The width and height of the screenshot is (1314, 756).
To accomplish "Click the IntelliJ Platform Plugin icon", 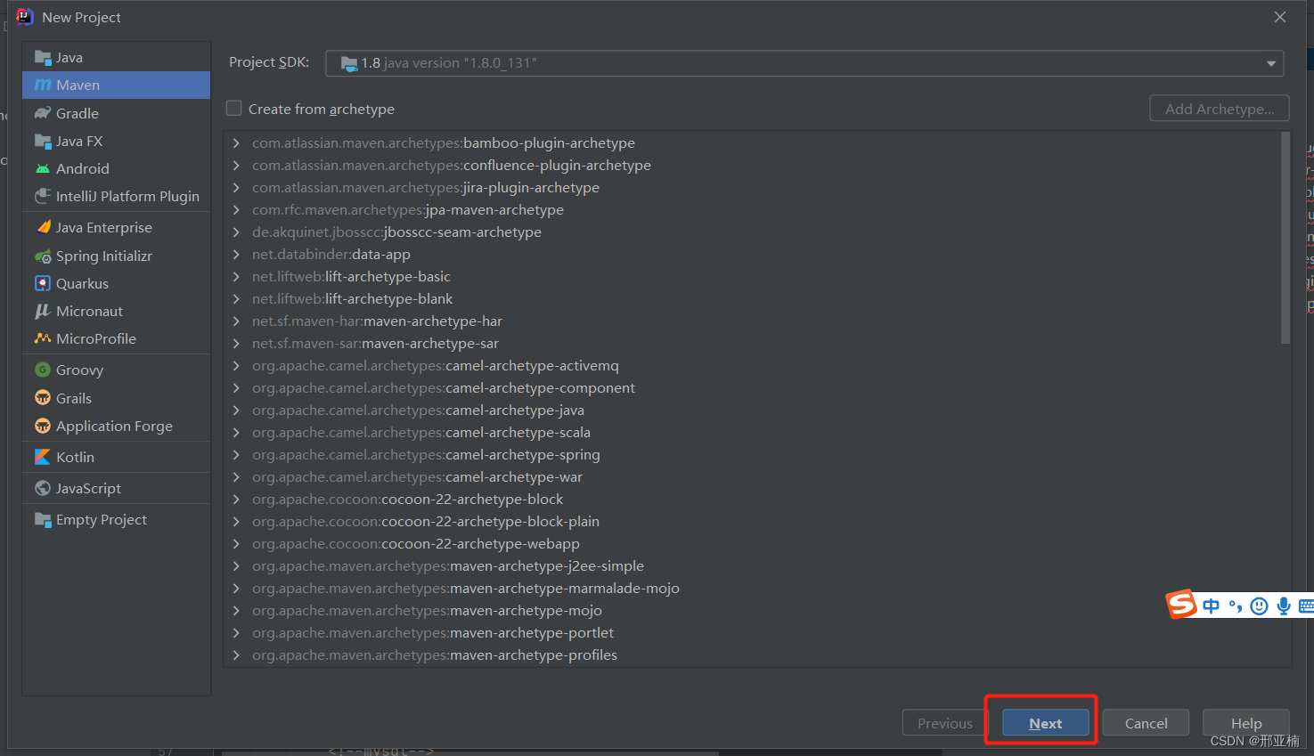I will pyautogui.click(x=43, y=197).
